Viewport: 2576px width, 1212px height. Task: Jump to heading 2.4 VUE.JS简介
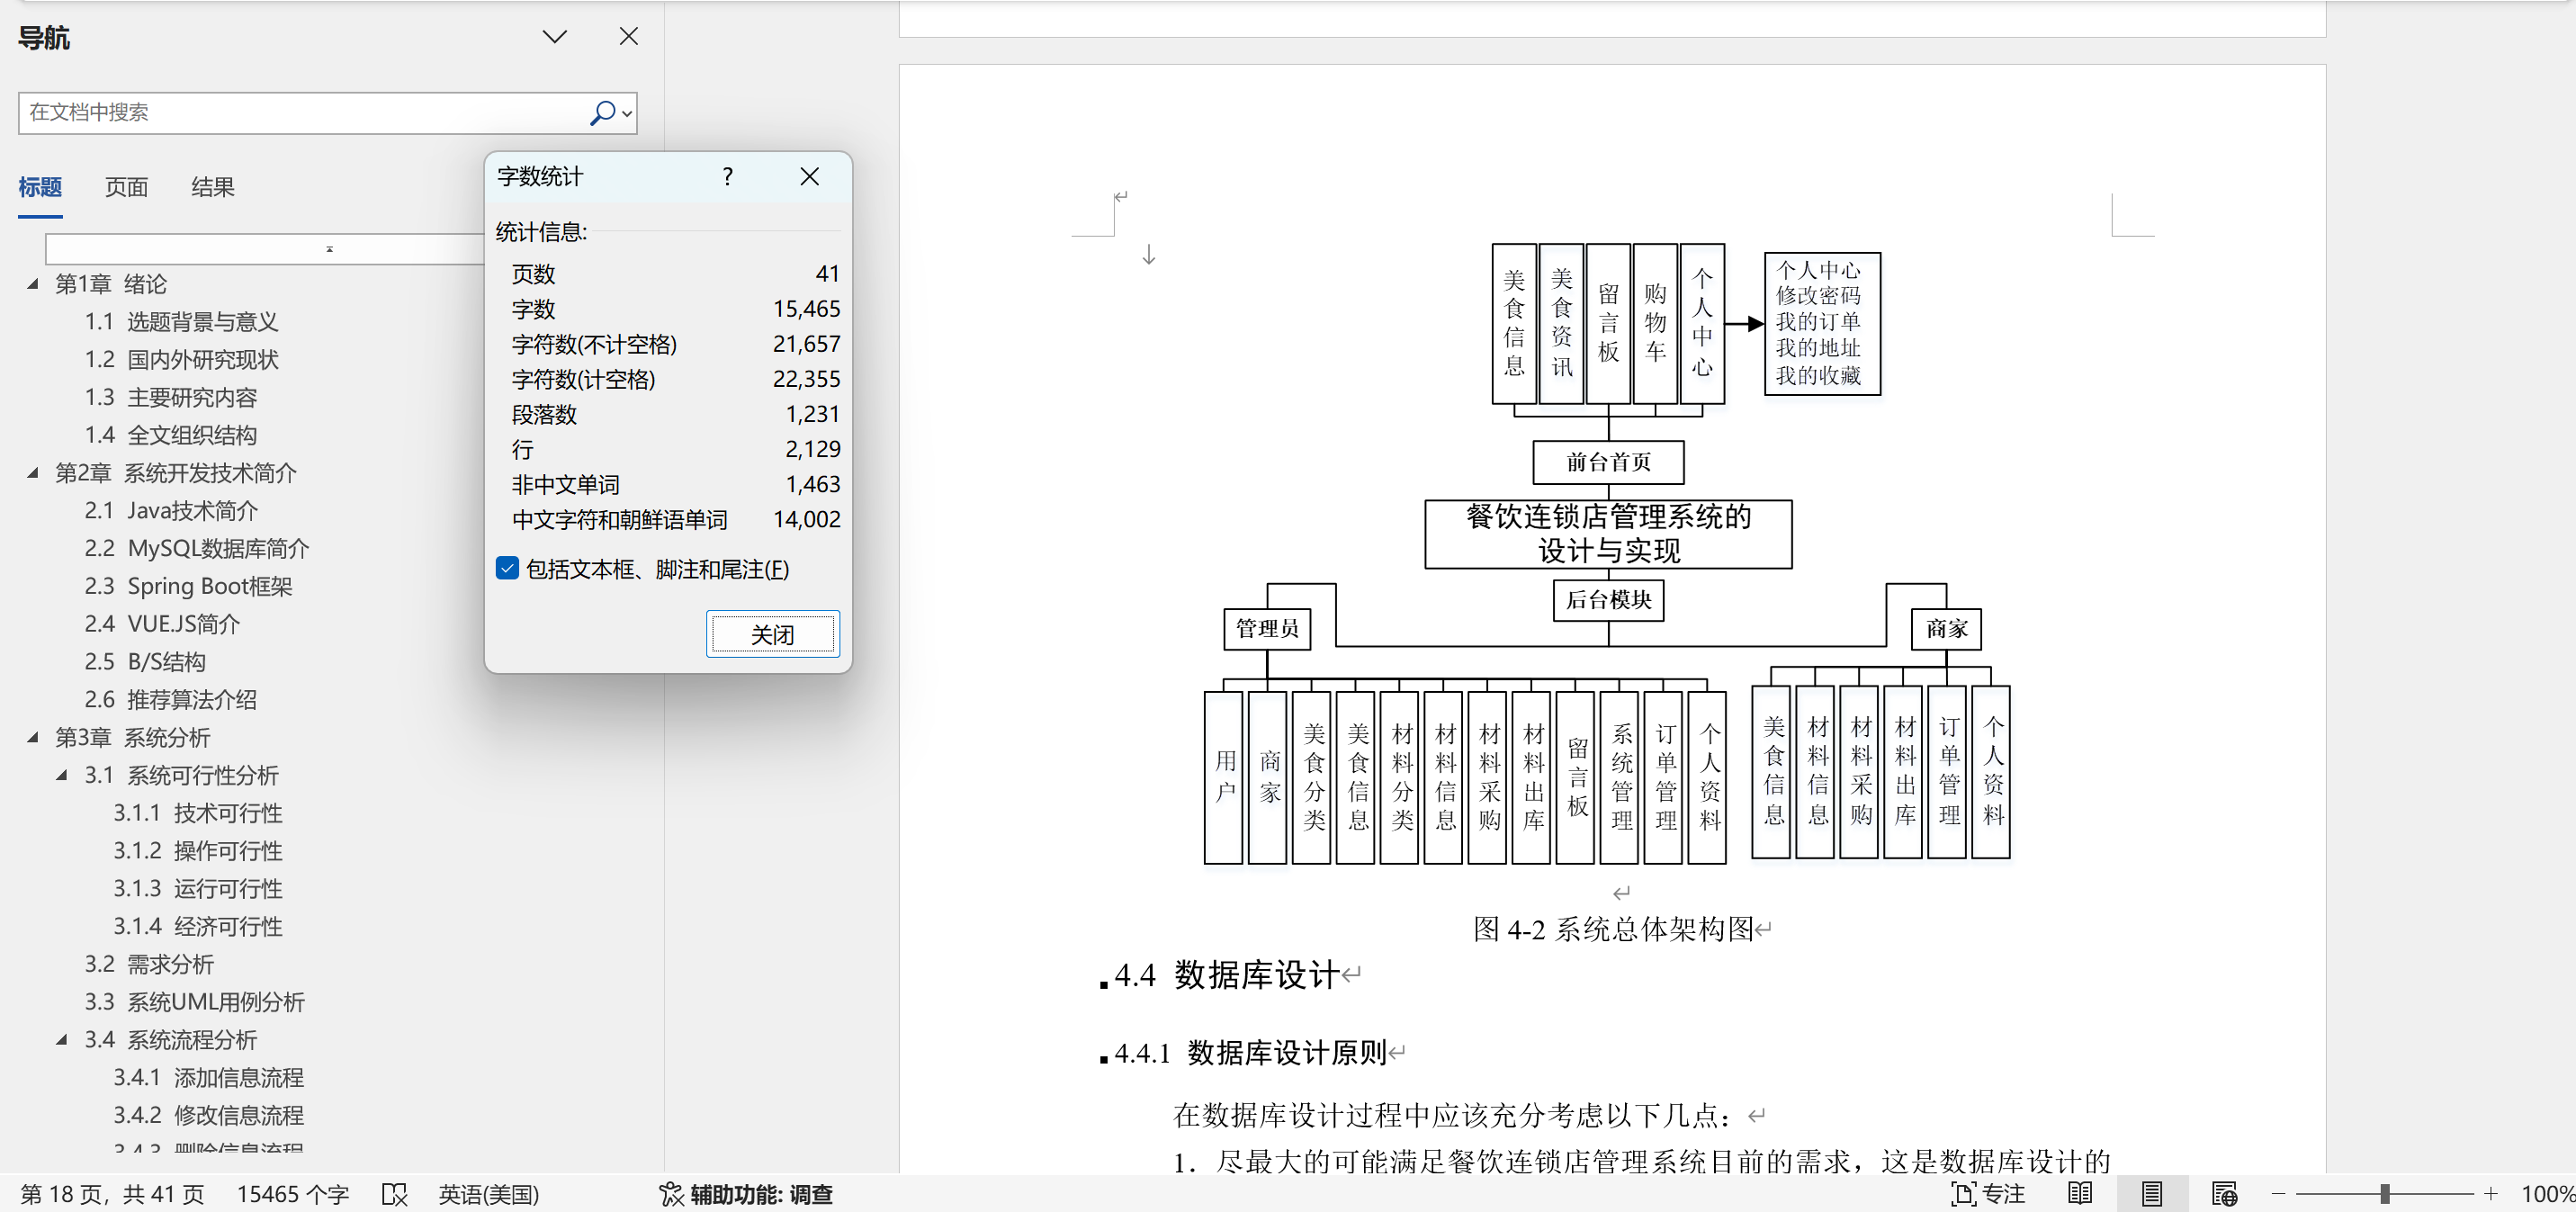pyautogui.click(x=162, y=625)
